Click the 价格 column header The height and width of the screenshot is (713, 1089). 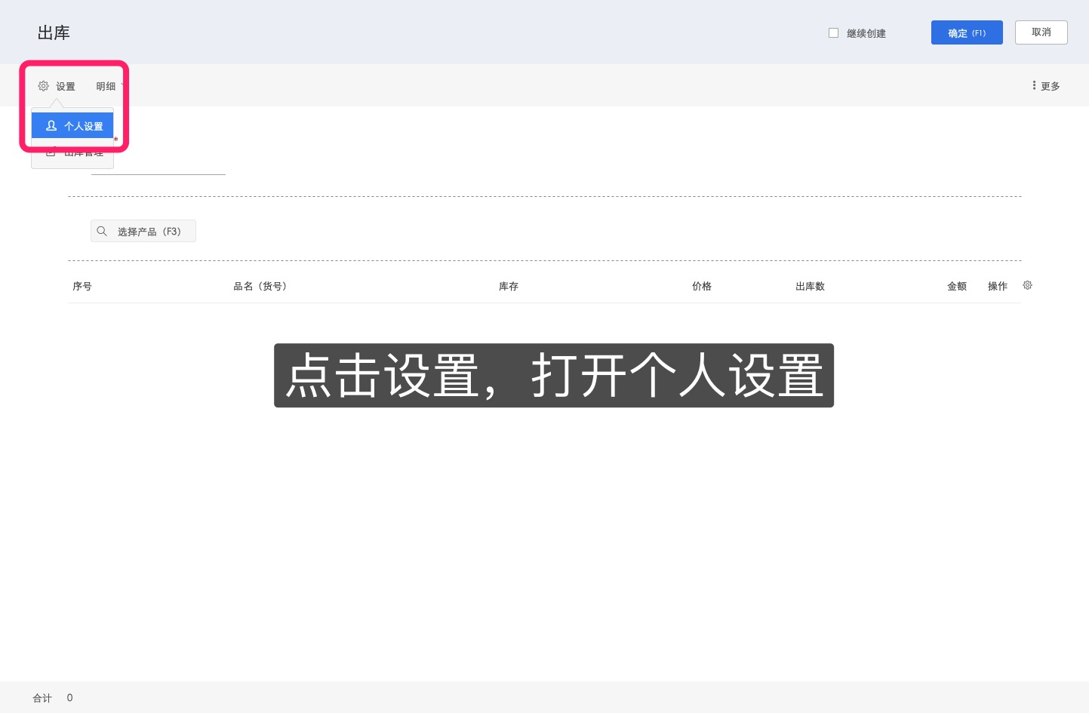point(702,286)
